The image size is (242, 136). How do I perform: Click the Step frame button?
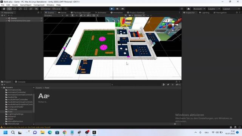(123, 9)
